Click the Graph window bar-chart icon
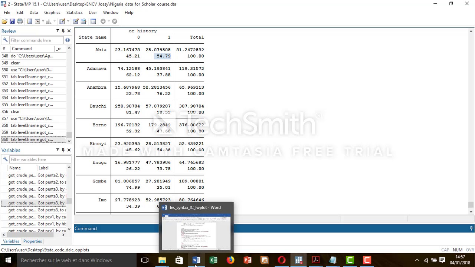The image size is (475, 267). 49,21
